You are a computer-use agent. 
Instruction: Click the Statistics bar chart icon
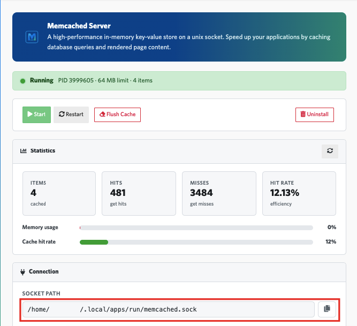point(24,151)
